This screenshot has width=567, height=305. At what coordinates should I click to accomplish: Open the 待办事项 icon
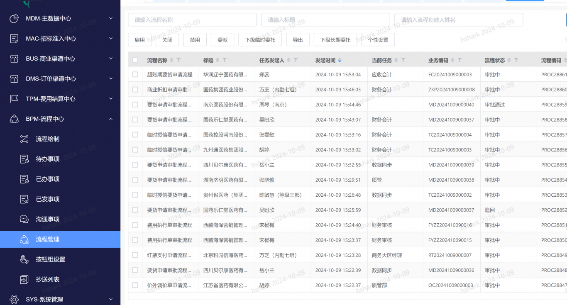pyautogui.click(x=24, y=159)
